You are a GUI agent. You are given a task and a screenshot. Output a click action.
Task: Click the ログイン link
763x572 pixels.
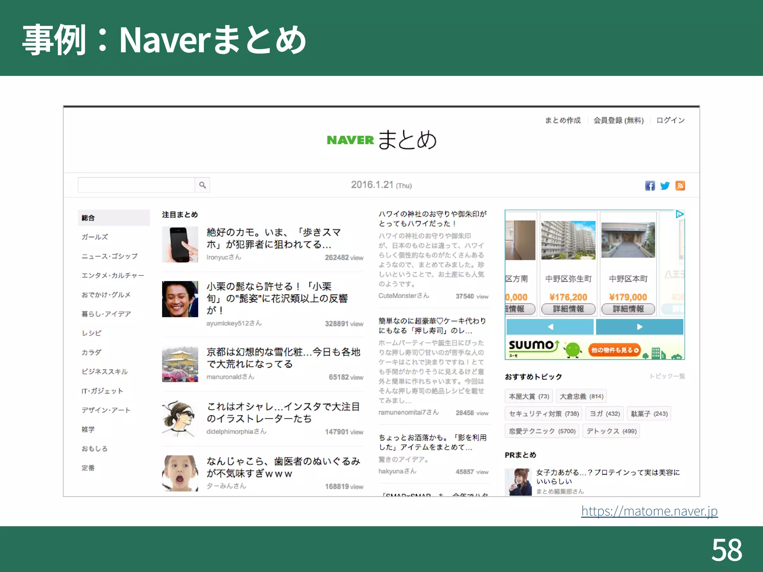(x=671, y=120)
